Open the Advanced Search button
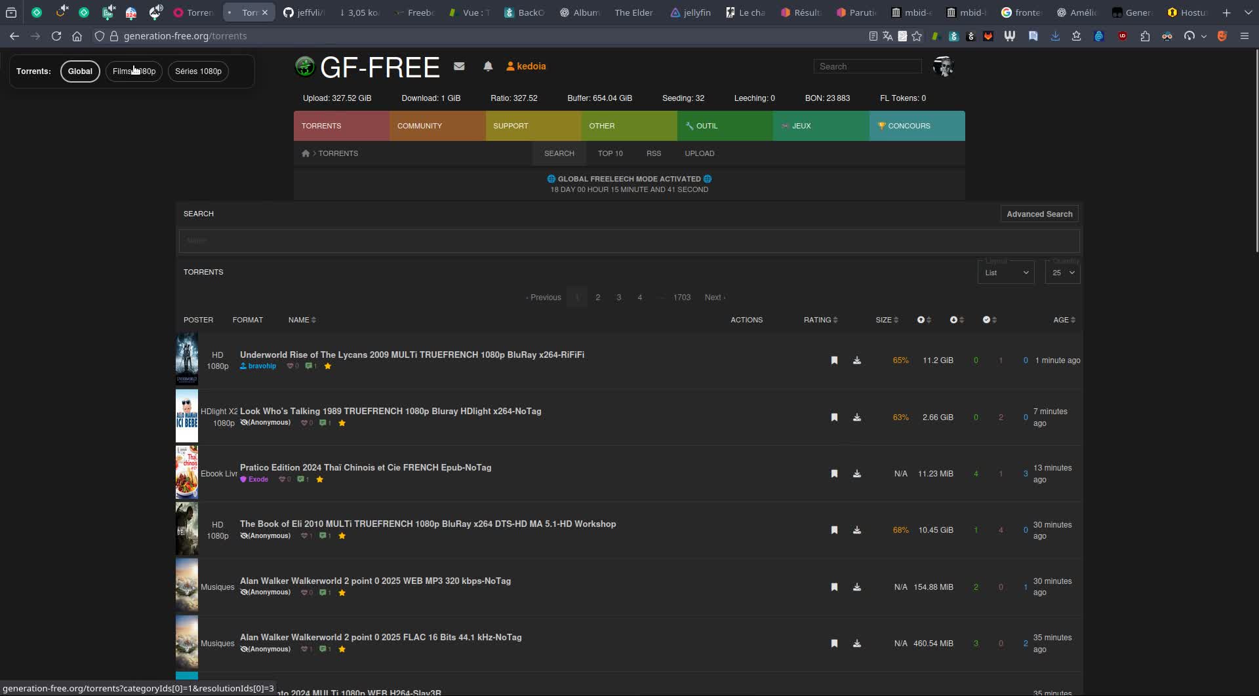 (1039, 214)
